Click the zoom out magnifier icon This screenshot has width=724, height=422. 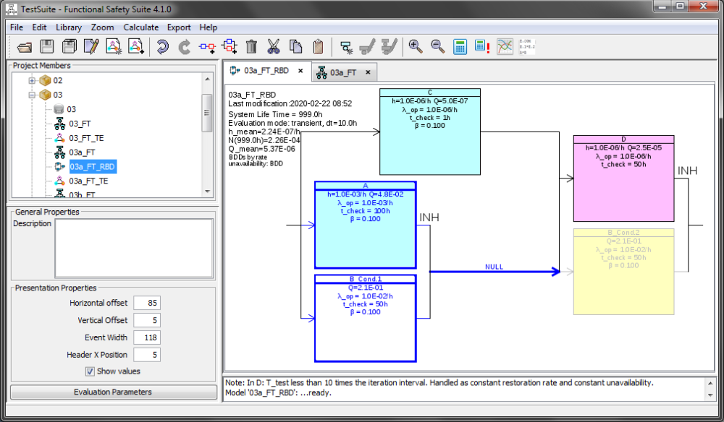(437, 47)
